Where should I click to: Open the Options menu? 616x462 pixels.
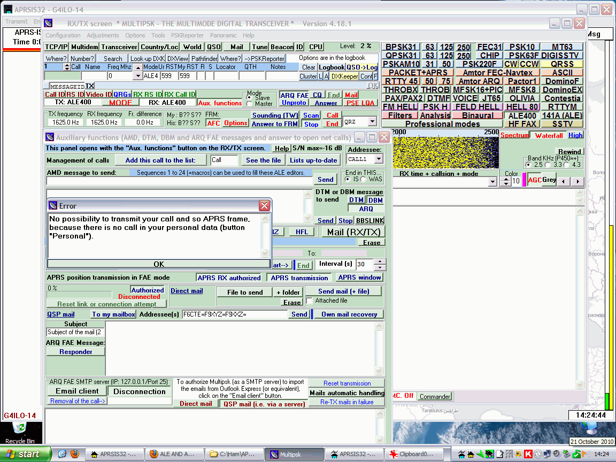(x=135, y=35)
